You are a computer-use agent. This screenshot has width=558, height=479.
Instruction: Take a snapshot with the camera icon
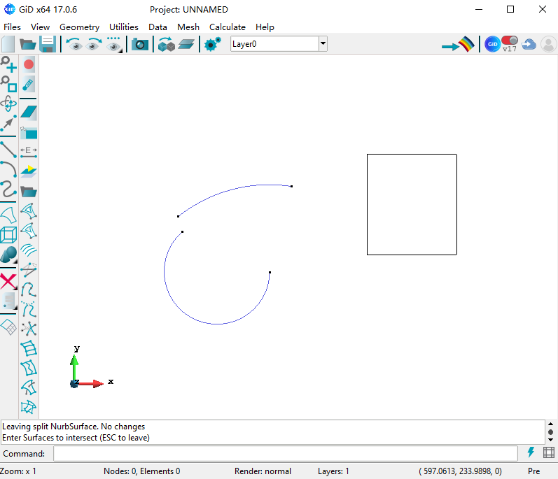[x=140, y=45]
